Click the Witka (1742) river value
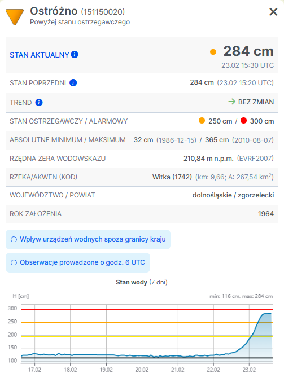The width and height of the screenshot is (284, 382). click(x=172, y=177)
